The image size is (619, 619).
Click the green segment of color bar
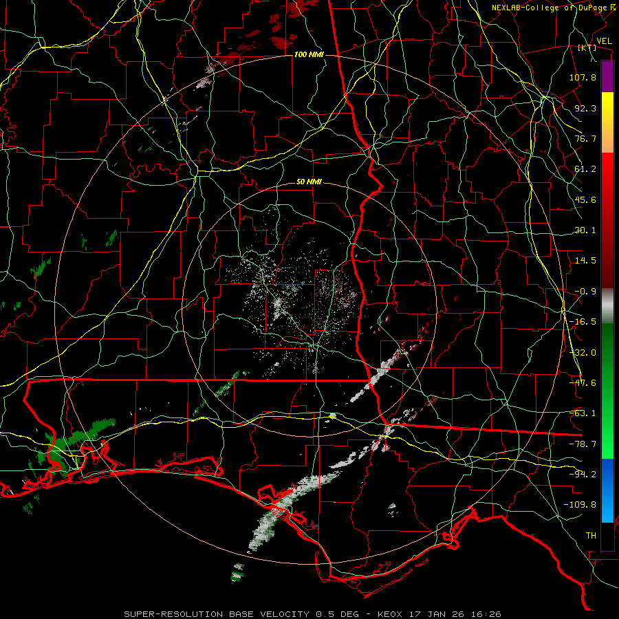click(x=607, y=391)
